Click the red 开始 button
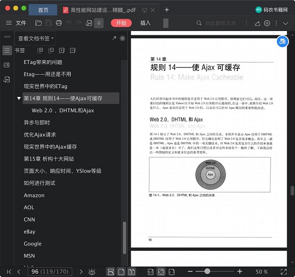 click(121, 23)
